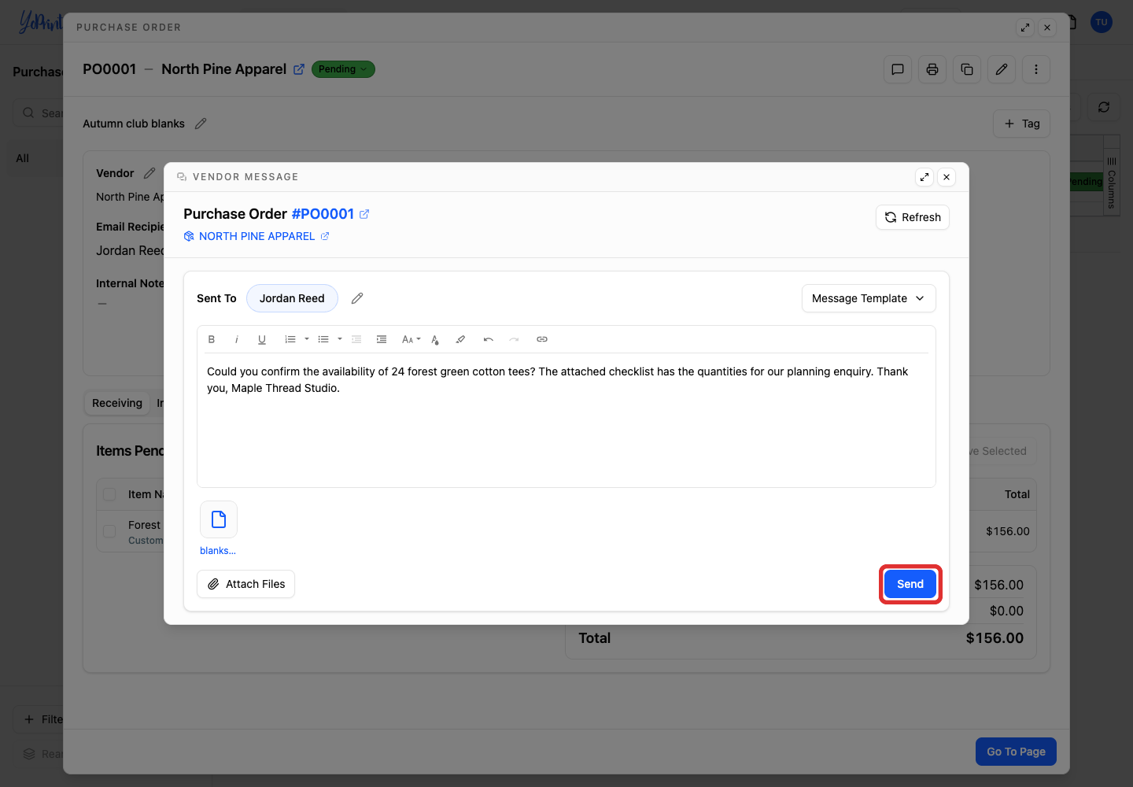
Task: Open the Pending status dropdown
Action: coord(343,69)
